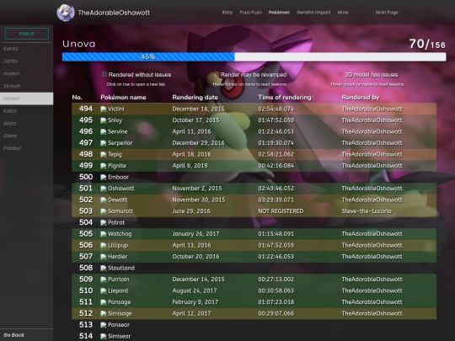Click the Go Back link
The height and width of the screenshot is (341, 455).
[x=14, y=335]
